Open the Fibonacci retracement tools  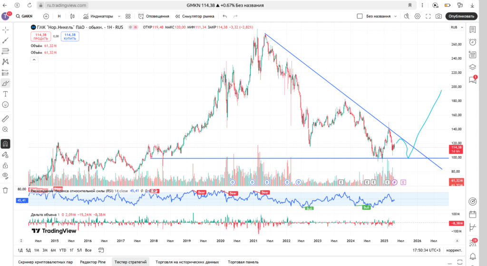pyautogui.click(x=5, y=51)
